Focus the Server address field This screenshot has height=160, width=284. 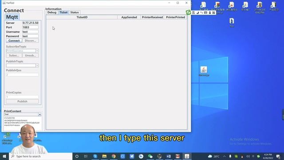30,23
